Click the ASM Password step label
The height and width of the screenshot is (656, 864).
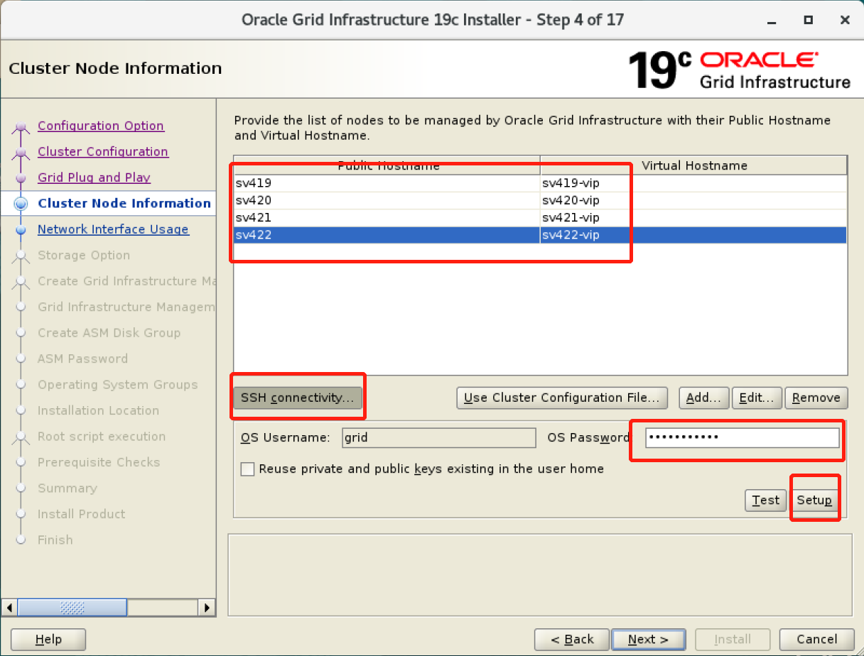pyautogui.click(x=82, y=359)
